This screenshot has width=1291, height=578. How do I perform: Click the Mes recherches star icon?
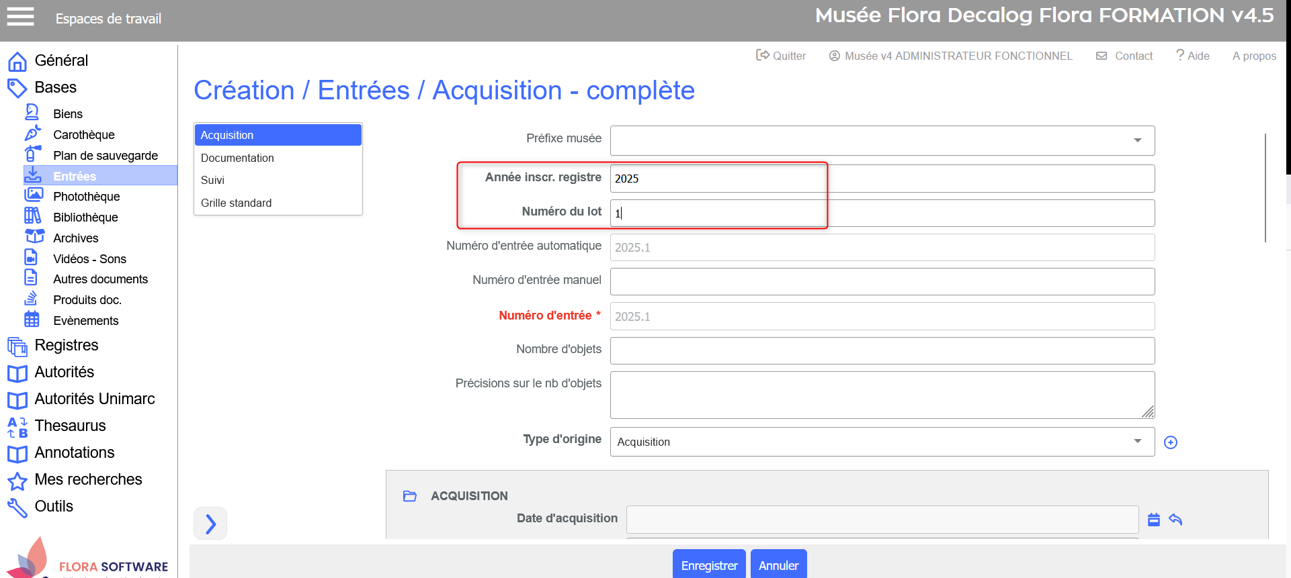[17, 481]
